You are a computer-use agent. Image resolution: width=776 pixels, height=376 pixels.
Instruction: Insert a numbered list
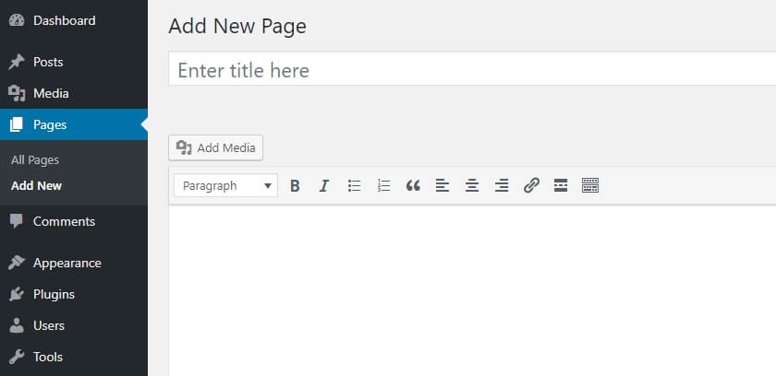click(x=383, y=185)
